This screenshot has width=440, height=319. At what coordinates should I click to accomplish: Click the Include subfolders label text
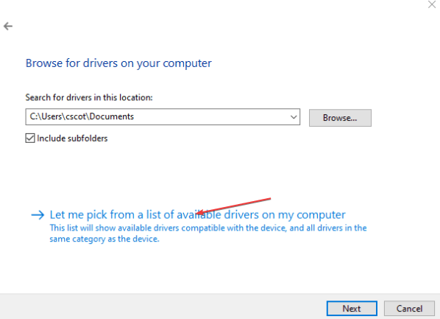[x=72, y=139]
